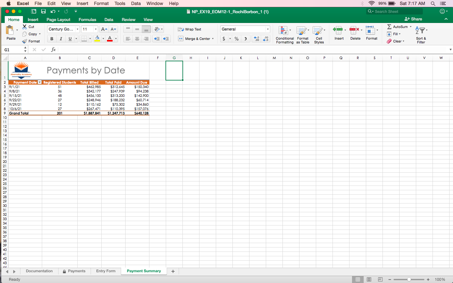The width and height of the screenshot is (453, 283).
Task: Open the font name dropdown
Action: point(77,29)
